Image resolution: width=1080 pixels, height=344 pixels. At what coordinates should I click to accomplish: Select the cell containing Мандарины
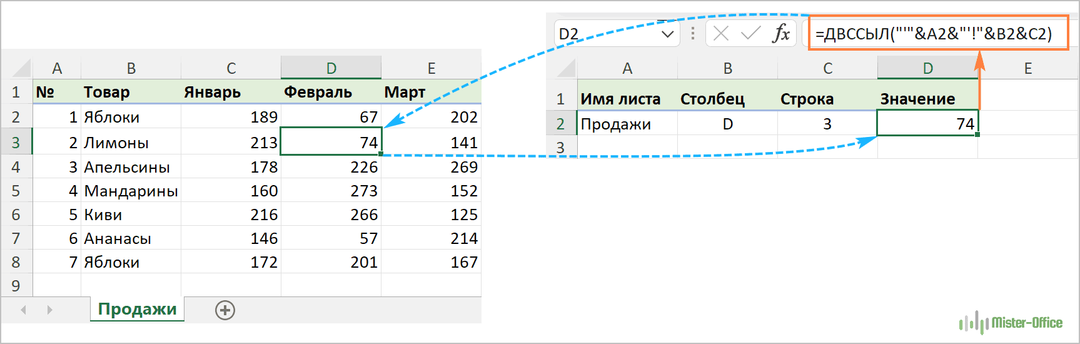[131, 191]
